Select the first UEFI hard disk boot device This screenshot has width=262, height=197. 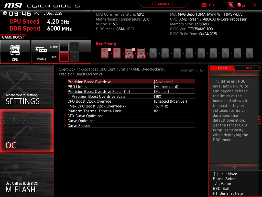tap(105, 53)
